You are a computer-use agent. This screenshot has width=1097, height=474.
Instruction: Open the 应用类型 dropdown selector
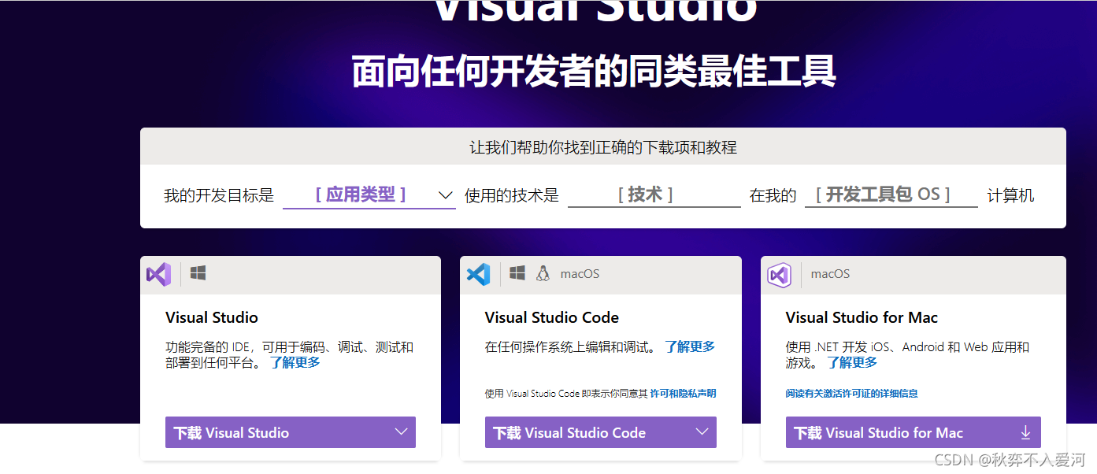369,194
